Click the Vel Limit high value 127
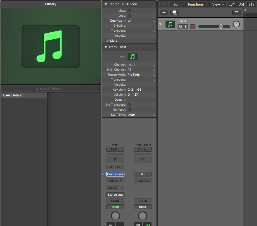 coord(135,95)
